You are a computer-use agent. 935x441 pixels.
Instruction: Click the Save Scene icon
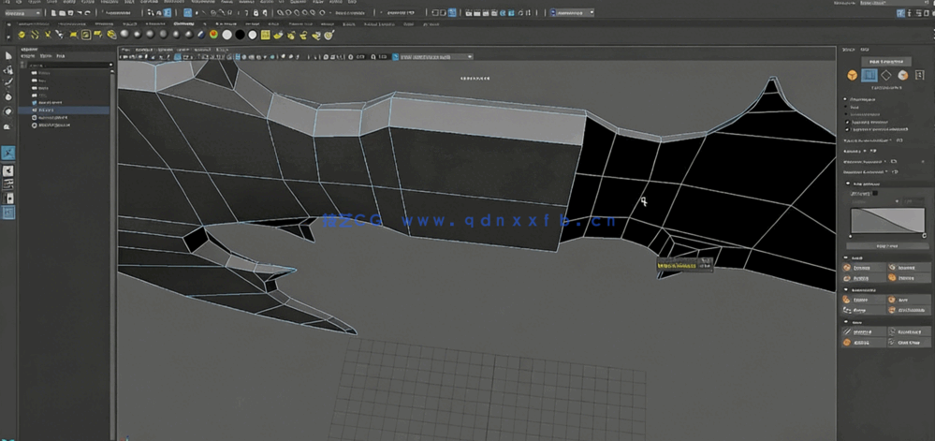[x=70, y=12]
